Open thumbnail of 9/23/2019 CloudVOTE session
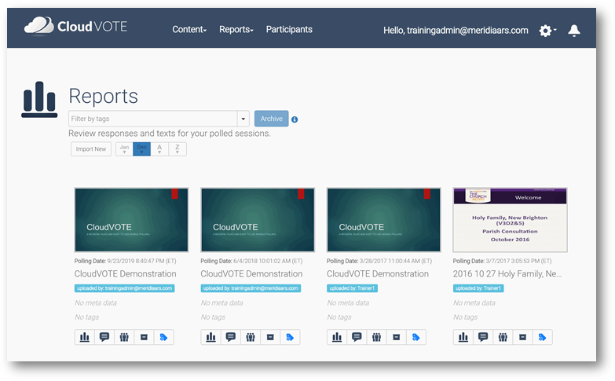 pyautogui.click(x=131, y=220)
